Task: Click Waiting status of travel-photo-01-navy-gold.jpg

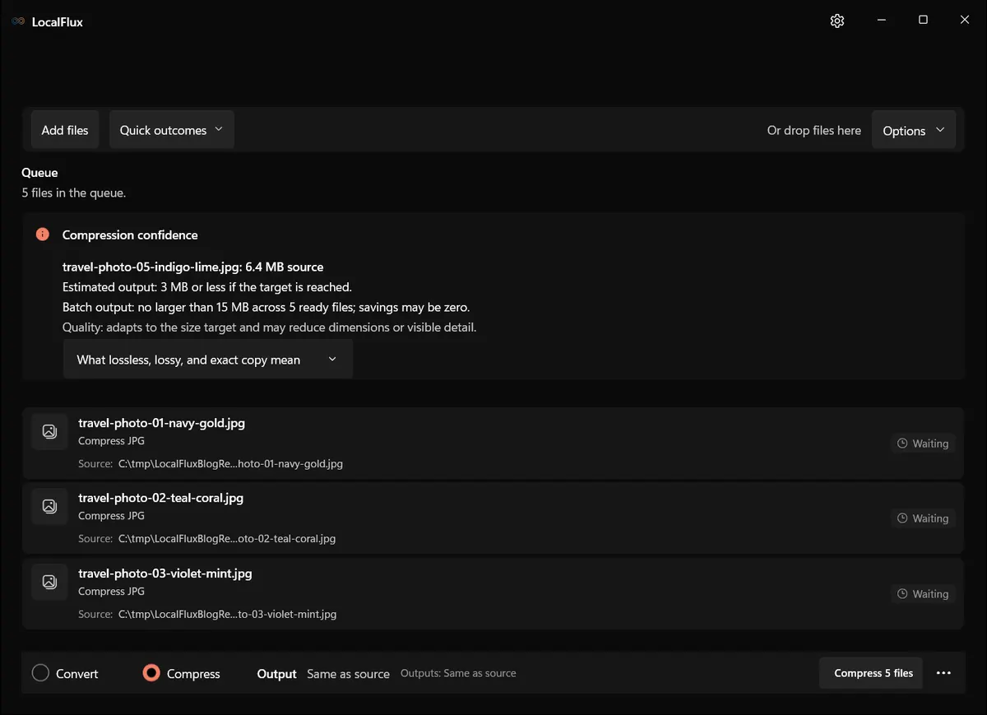Action: click(923, 443)
